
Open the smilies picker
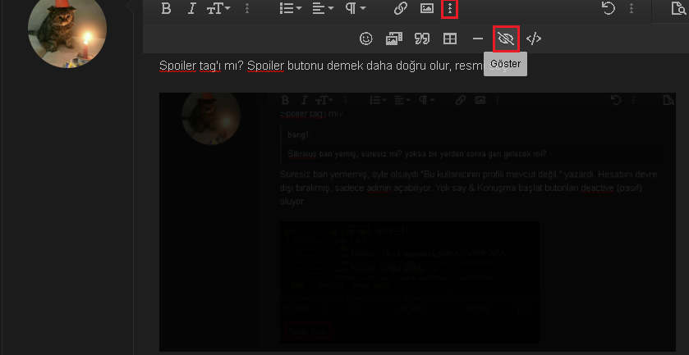365,39
